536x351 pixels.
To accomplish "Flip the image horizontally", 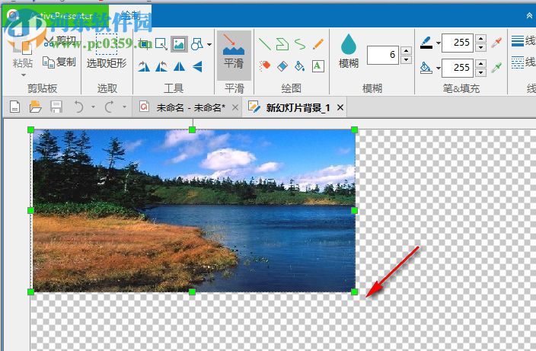I will point(179,66).
